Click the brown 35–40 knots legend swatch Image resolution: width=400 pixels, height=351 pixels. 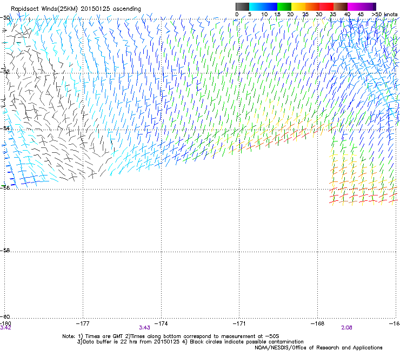341,6
